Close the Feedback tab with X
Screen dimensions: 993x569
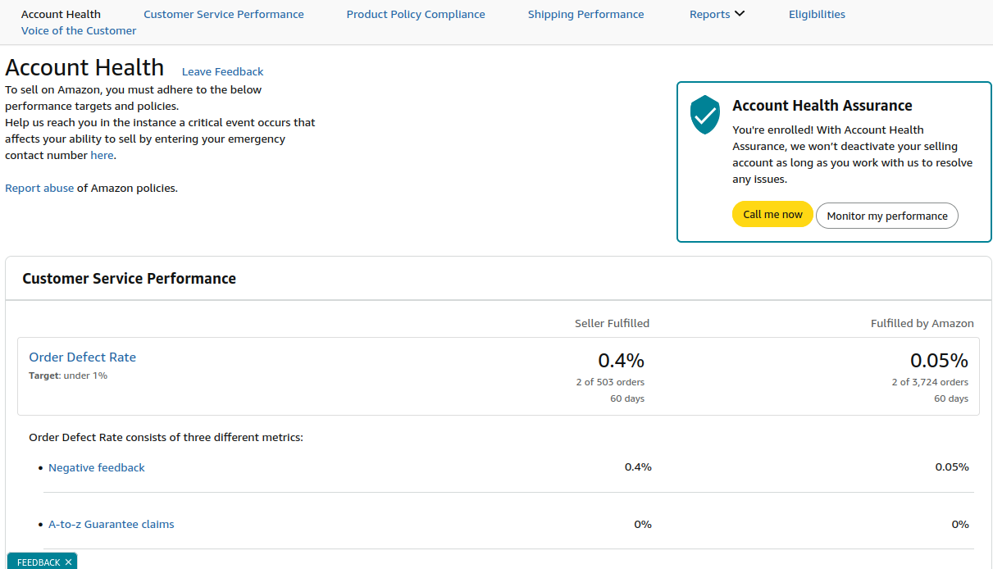click(69, 562)
